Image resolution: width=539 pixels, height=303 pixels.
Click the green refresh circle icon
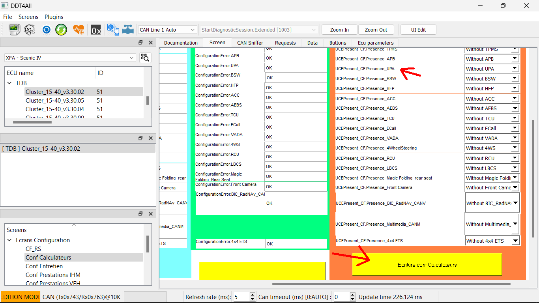coord(61,29)
